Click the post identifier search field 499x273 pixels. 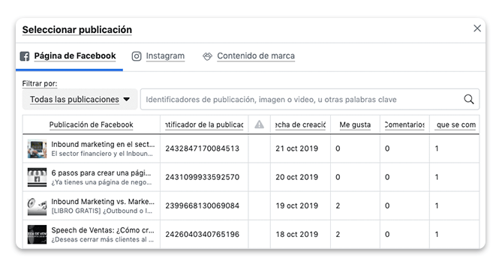point(310,99)
